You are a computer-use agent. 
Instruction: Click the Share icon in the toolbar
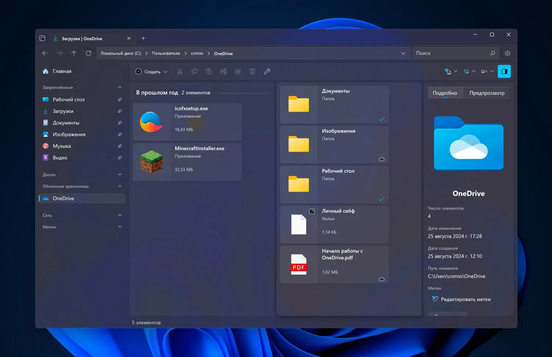pyautogui.click(x=238, y=72)
